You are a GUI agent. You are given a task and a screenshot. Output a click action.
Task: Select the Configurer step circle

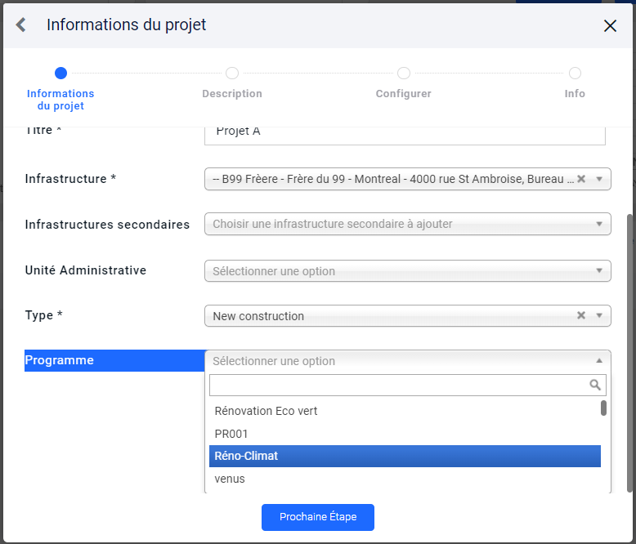(404, 74)
